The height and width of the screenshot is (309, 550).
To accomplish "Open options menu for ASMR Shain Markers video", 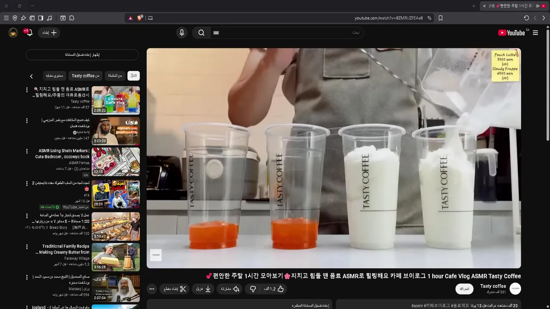I will pos(27,151).
